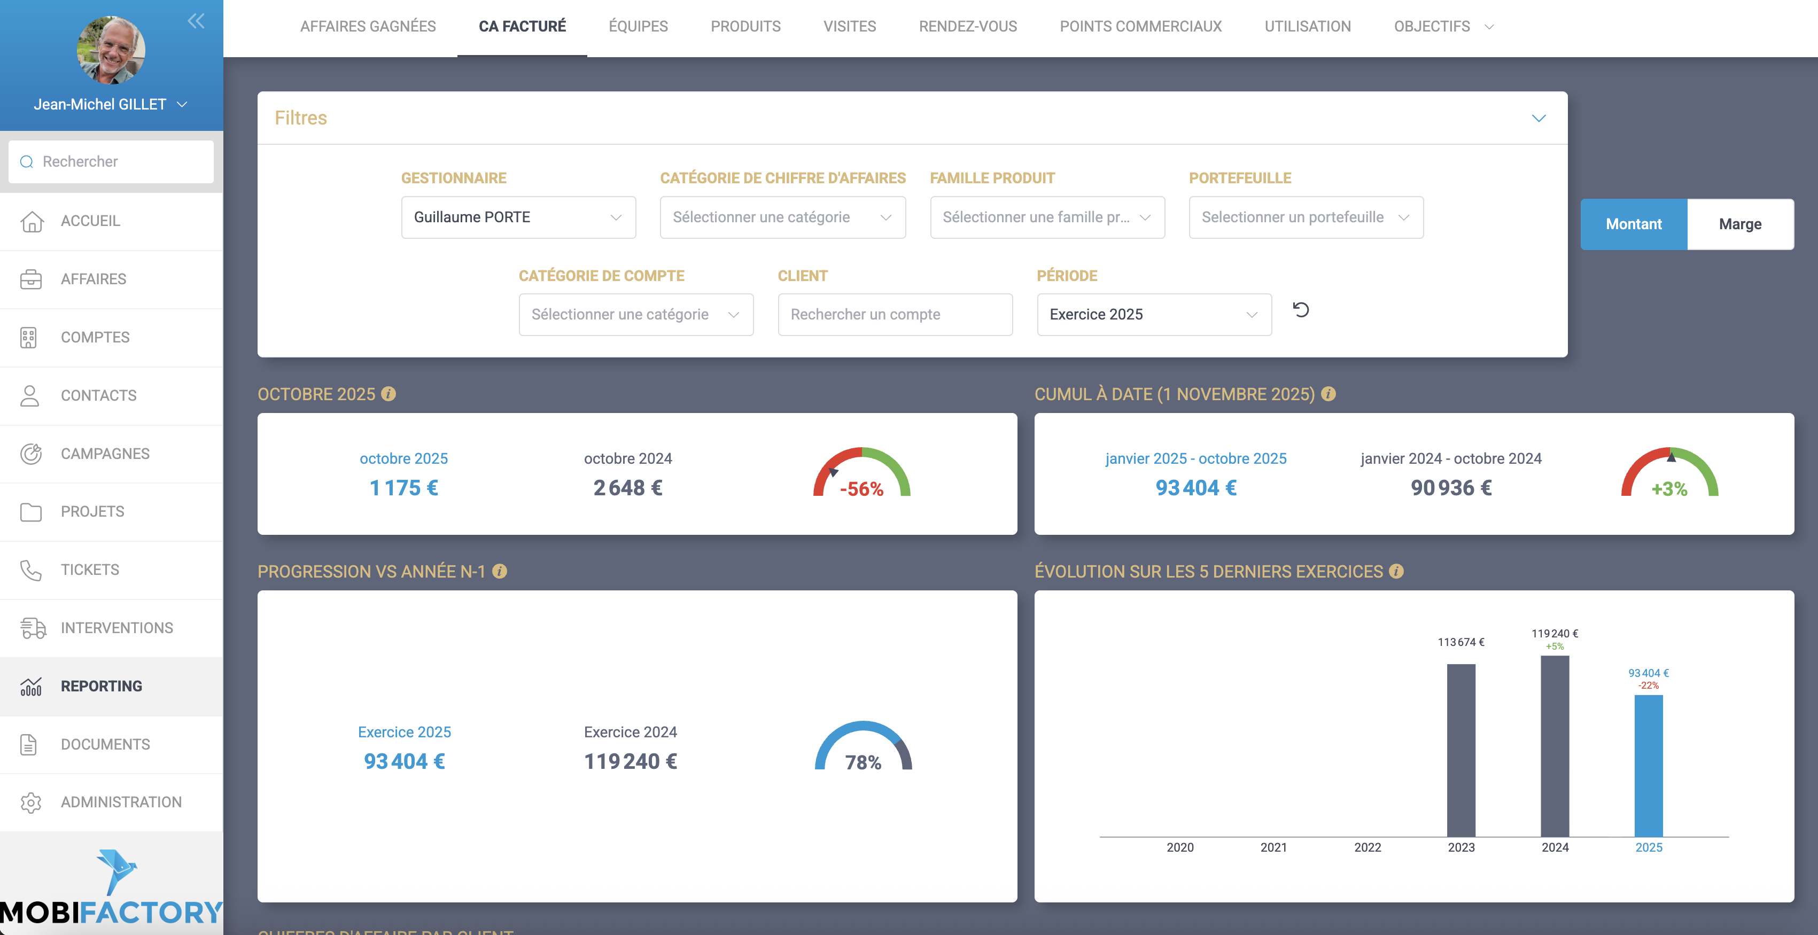Open the Gestionnaire dropdown Guillaume PORTE
This screenshot has width=1818, height=935.
(x=518, y=216)
